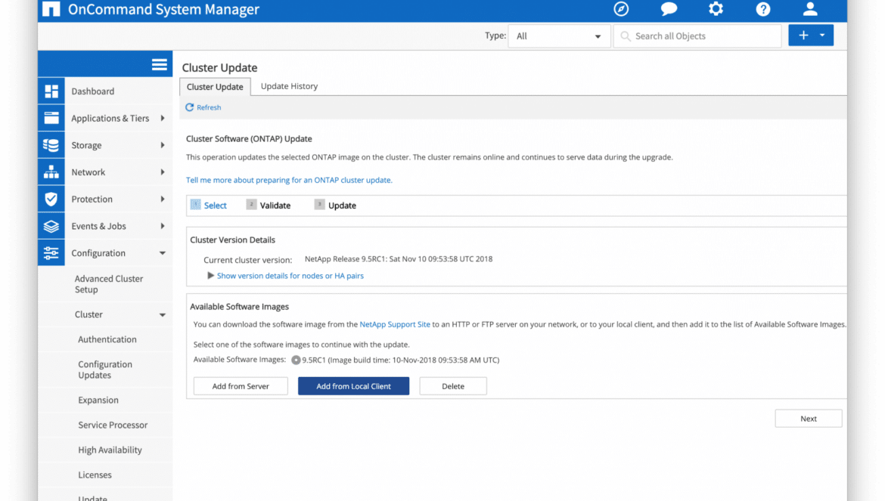885x501 pixels.
Task: Click step 2 Validate number icon
Action: click(x=251, y=205)
